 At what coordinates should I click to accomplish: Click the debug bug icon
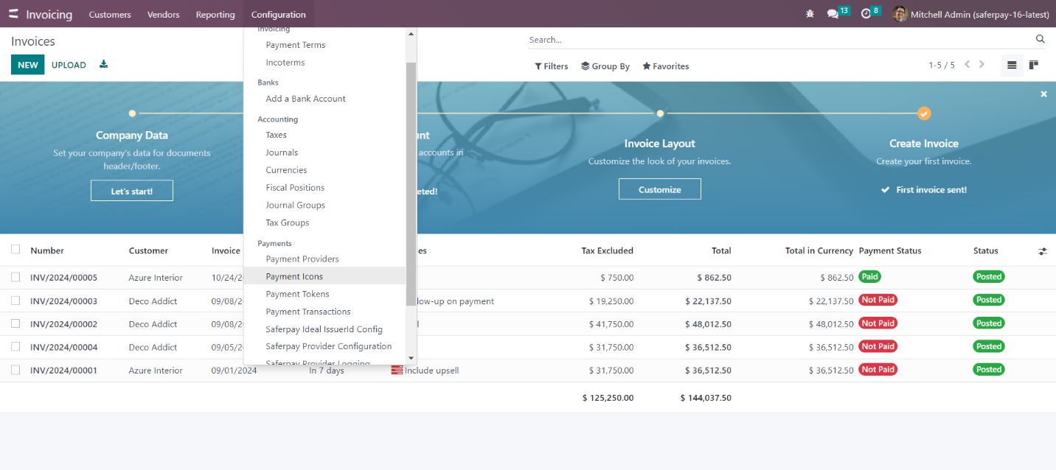810,14
